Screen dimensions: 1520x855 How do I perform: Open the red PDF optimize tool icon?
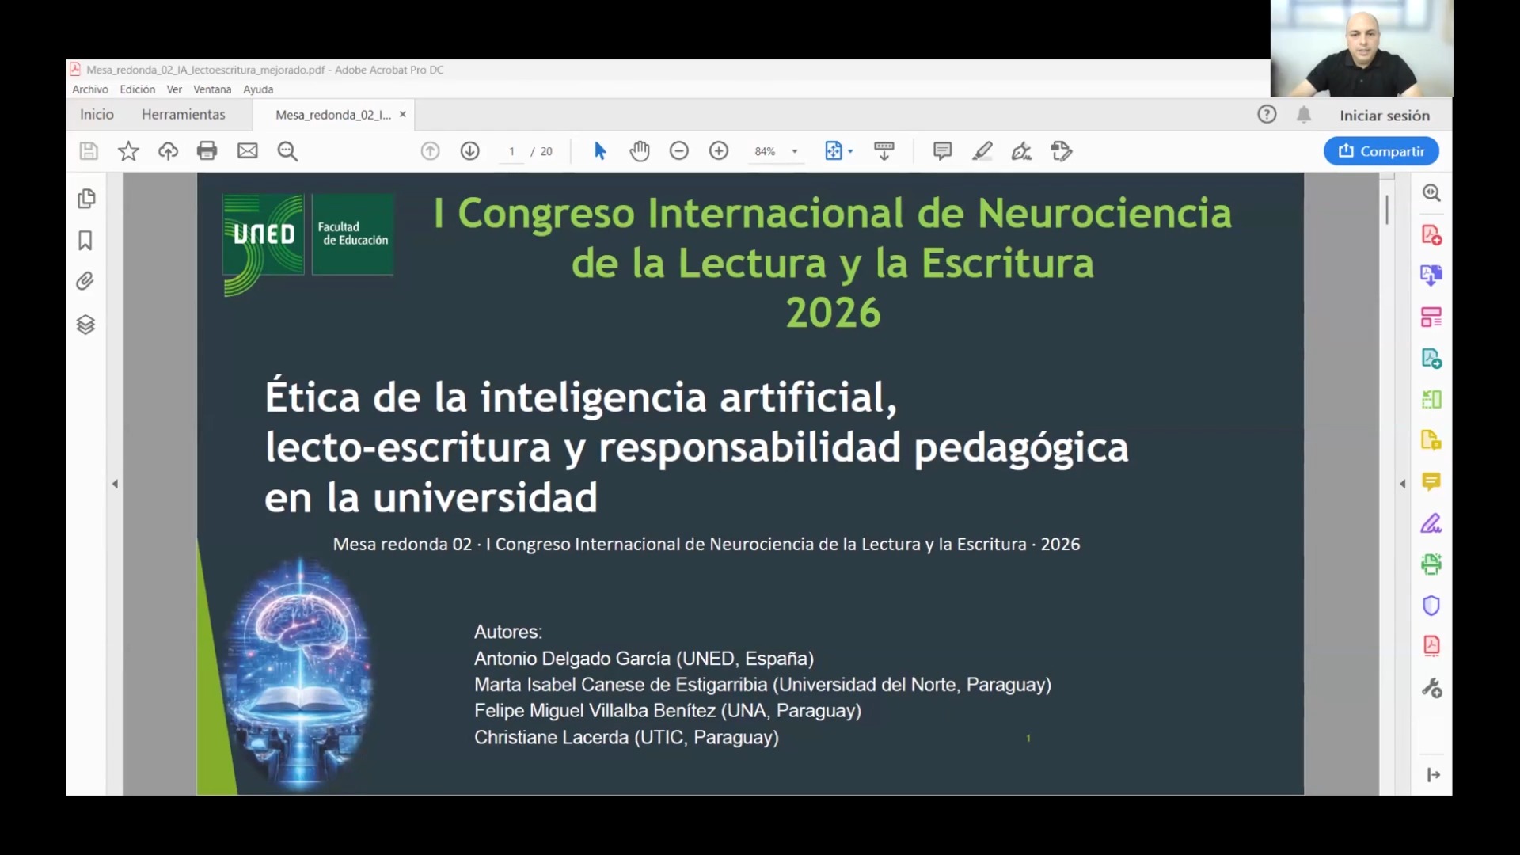(x=1431, y=646)
